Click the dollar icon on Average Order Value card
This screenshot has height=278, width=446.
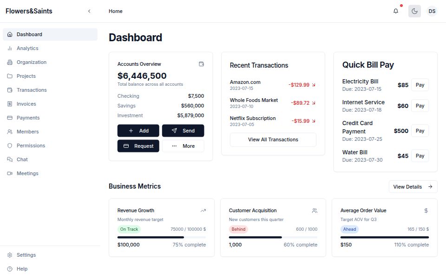tap(426, 210)
